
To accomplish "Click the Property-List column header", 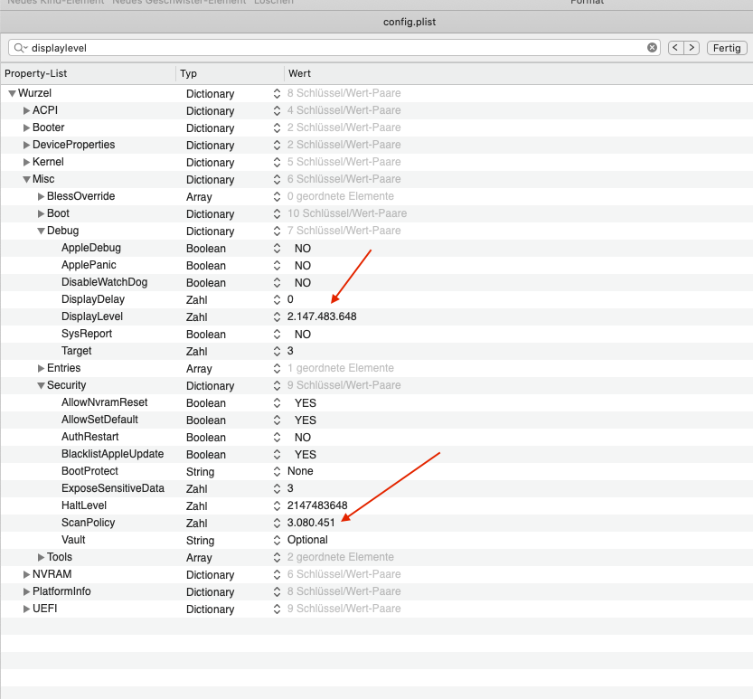I will click(89, 73).
